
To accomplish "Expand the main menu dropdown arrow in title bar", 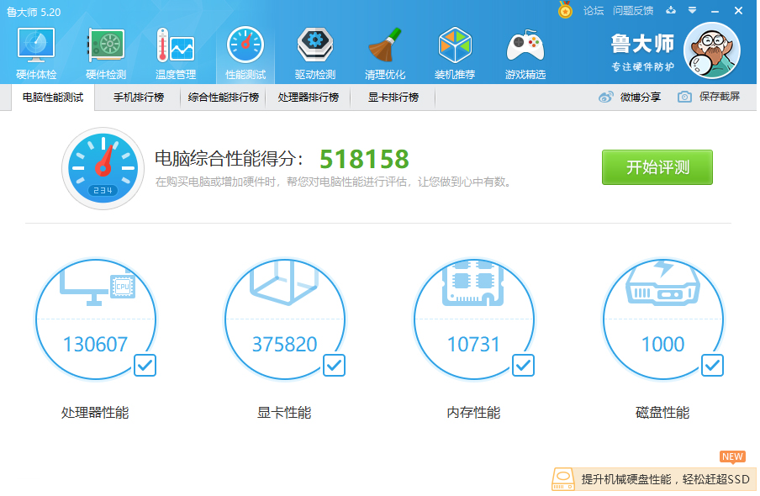I will [x=692, y=11].
